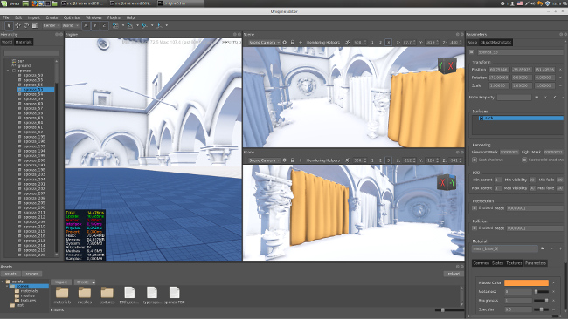Screen dimensions: 568x319
Task: Toggle the Cast shadows checkbox
Action: tap(474, 159)
